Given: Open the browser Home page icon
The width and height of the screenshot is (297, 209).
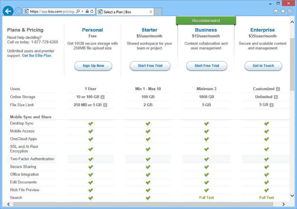Looking at the screenshot, I should (276, 12).
